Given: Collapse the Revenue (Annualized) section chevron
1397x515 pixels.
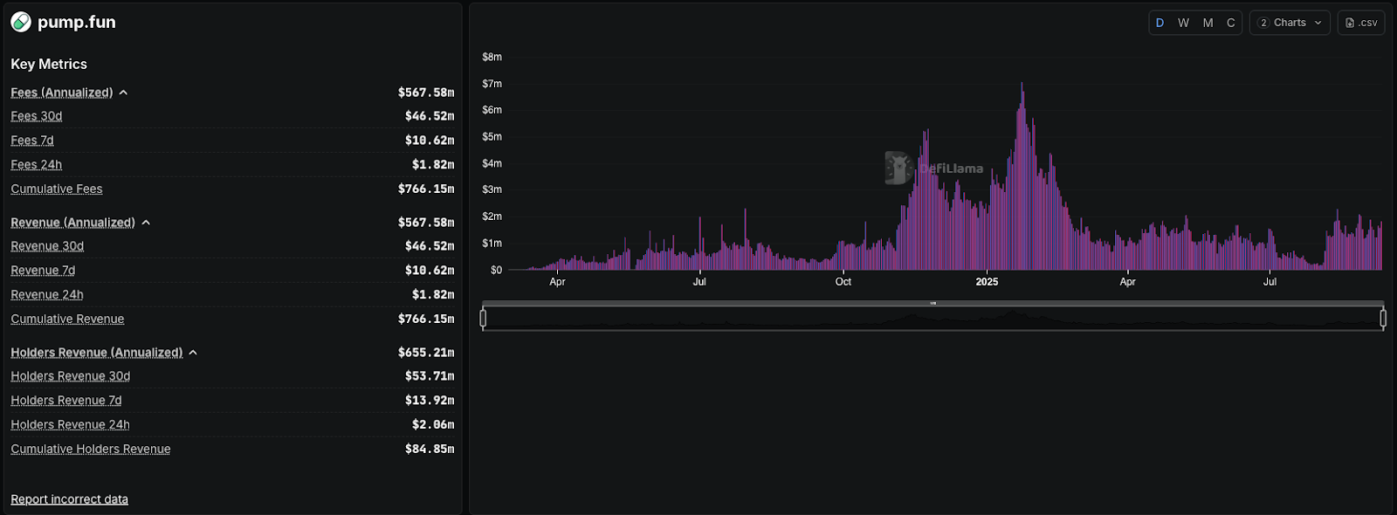Looking at the screenshot, I should 146,223.
